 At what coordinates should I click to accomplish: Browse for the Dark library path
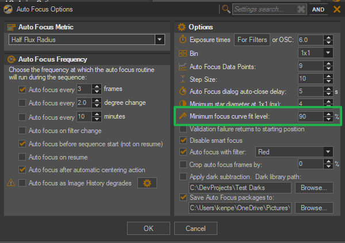(314, 188)
